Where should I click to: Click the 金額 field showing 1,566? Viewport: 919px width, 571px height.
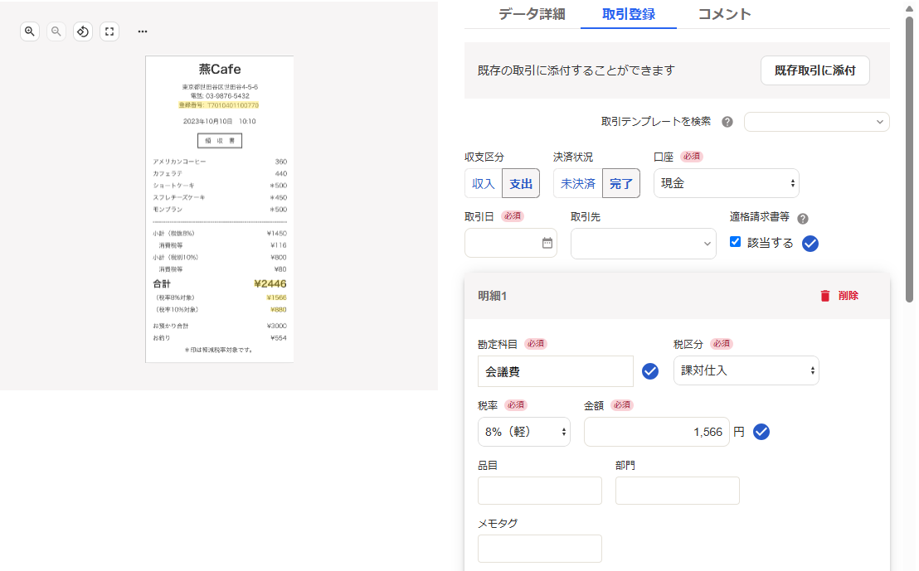tap(656, 432)
